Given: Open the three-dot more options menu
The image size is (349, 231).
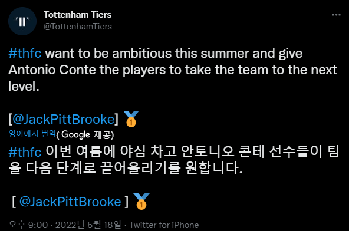Looking at the screenshot, I should pyautogui.click(x=336, y=15).
